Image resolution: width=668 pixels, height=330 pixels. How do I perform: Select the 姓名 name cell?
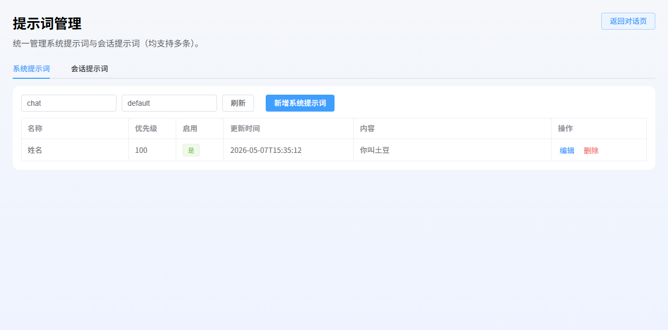pos(75,150)
